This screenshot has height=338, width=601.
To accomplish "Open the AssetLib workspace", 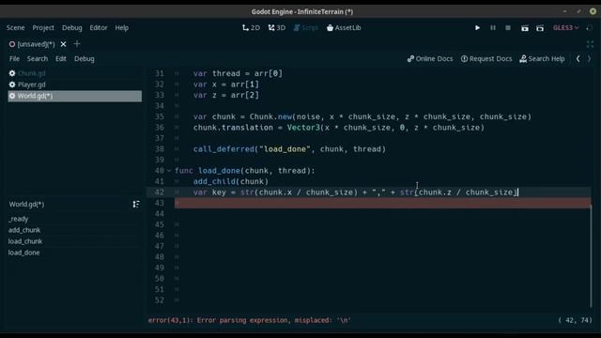I will [344, 27].
